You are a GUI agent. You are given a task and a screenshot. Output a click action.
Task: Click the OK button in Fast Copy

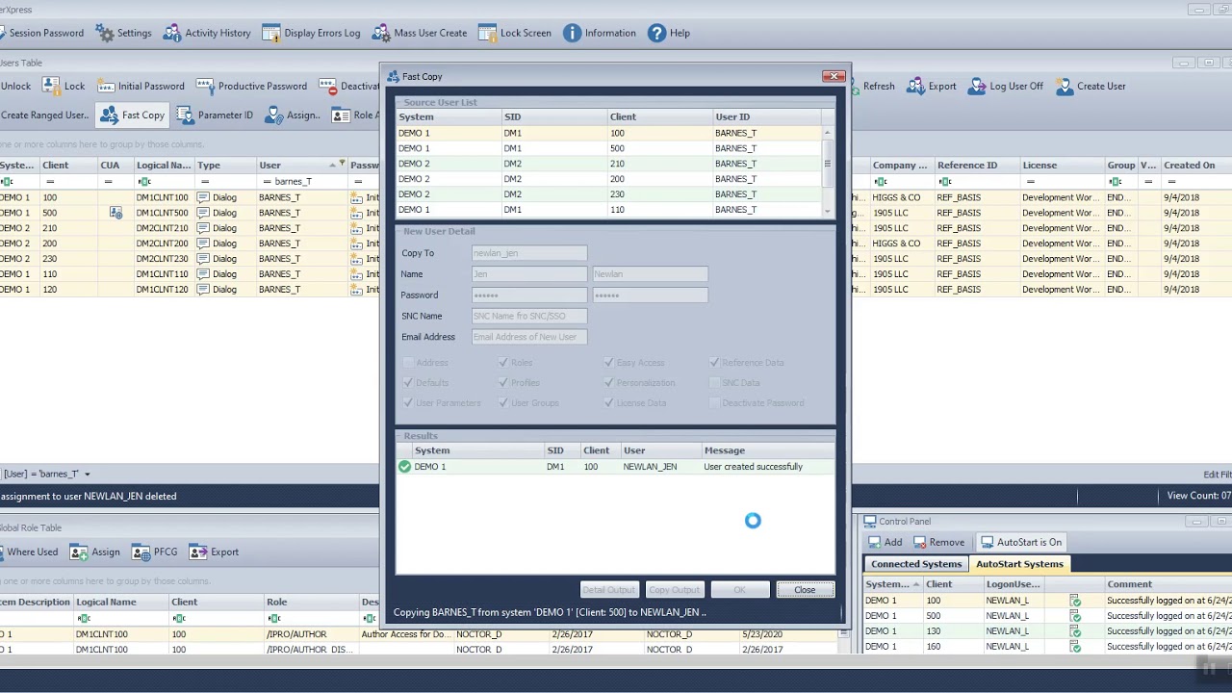739,590
